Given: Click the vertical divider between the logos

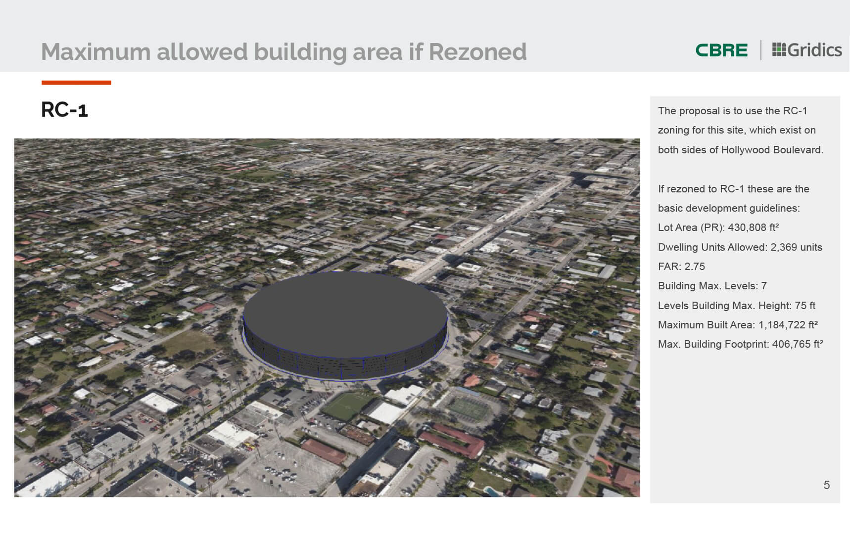Looking at the screenshot, I should (760, 50).
